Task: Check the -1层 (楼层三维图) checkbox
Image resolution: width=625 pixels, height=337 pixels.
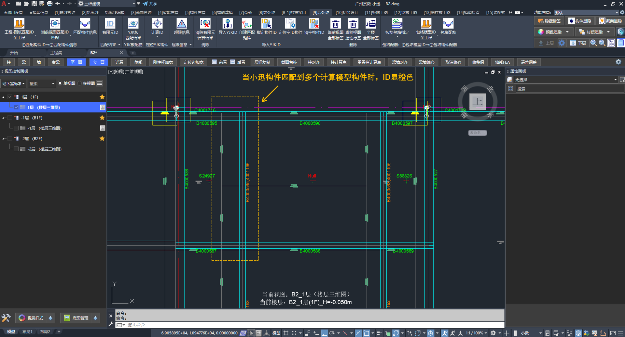Action: pyautogui.click(x=16, y=128)
